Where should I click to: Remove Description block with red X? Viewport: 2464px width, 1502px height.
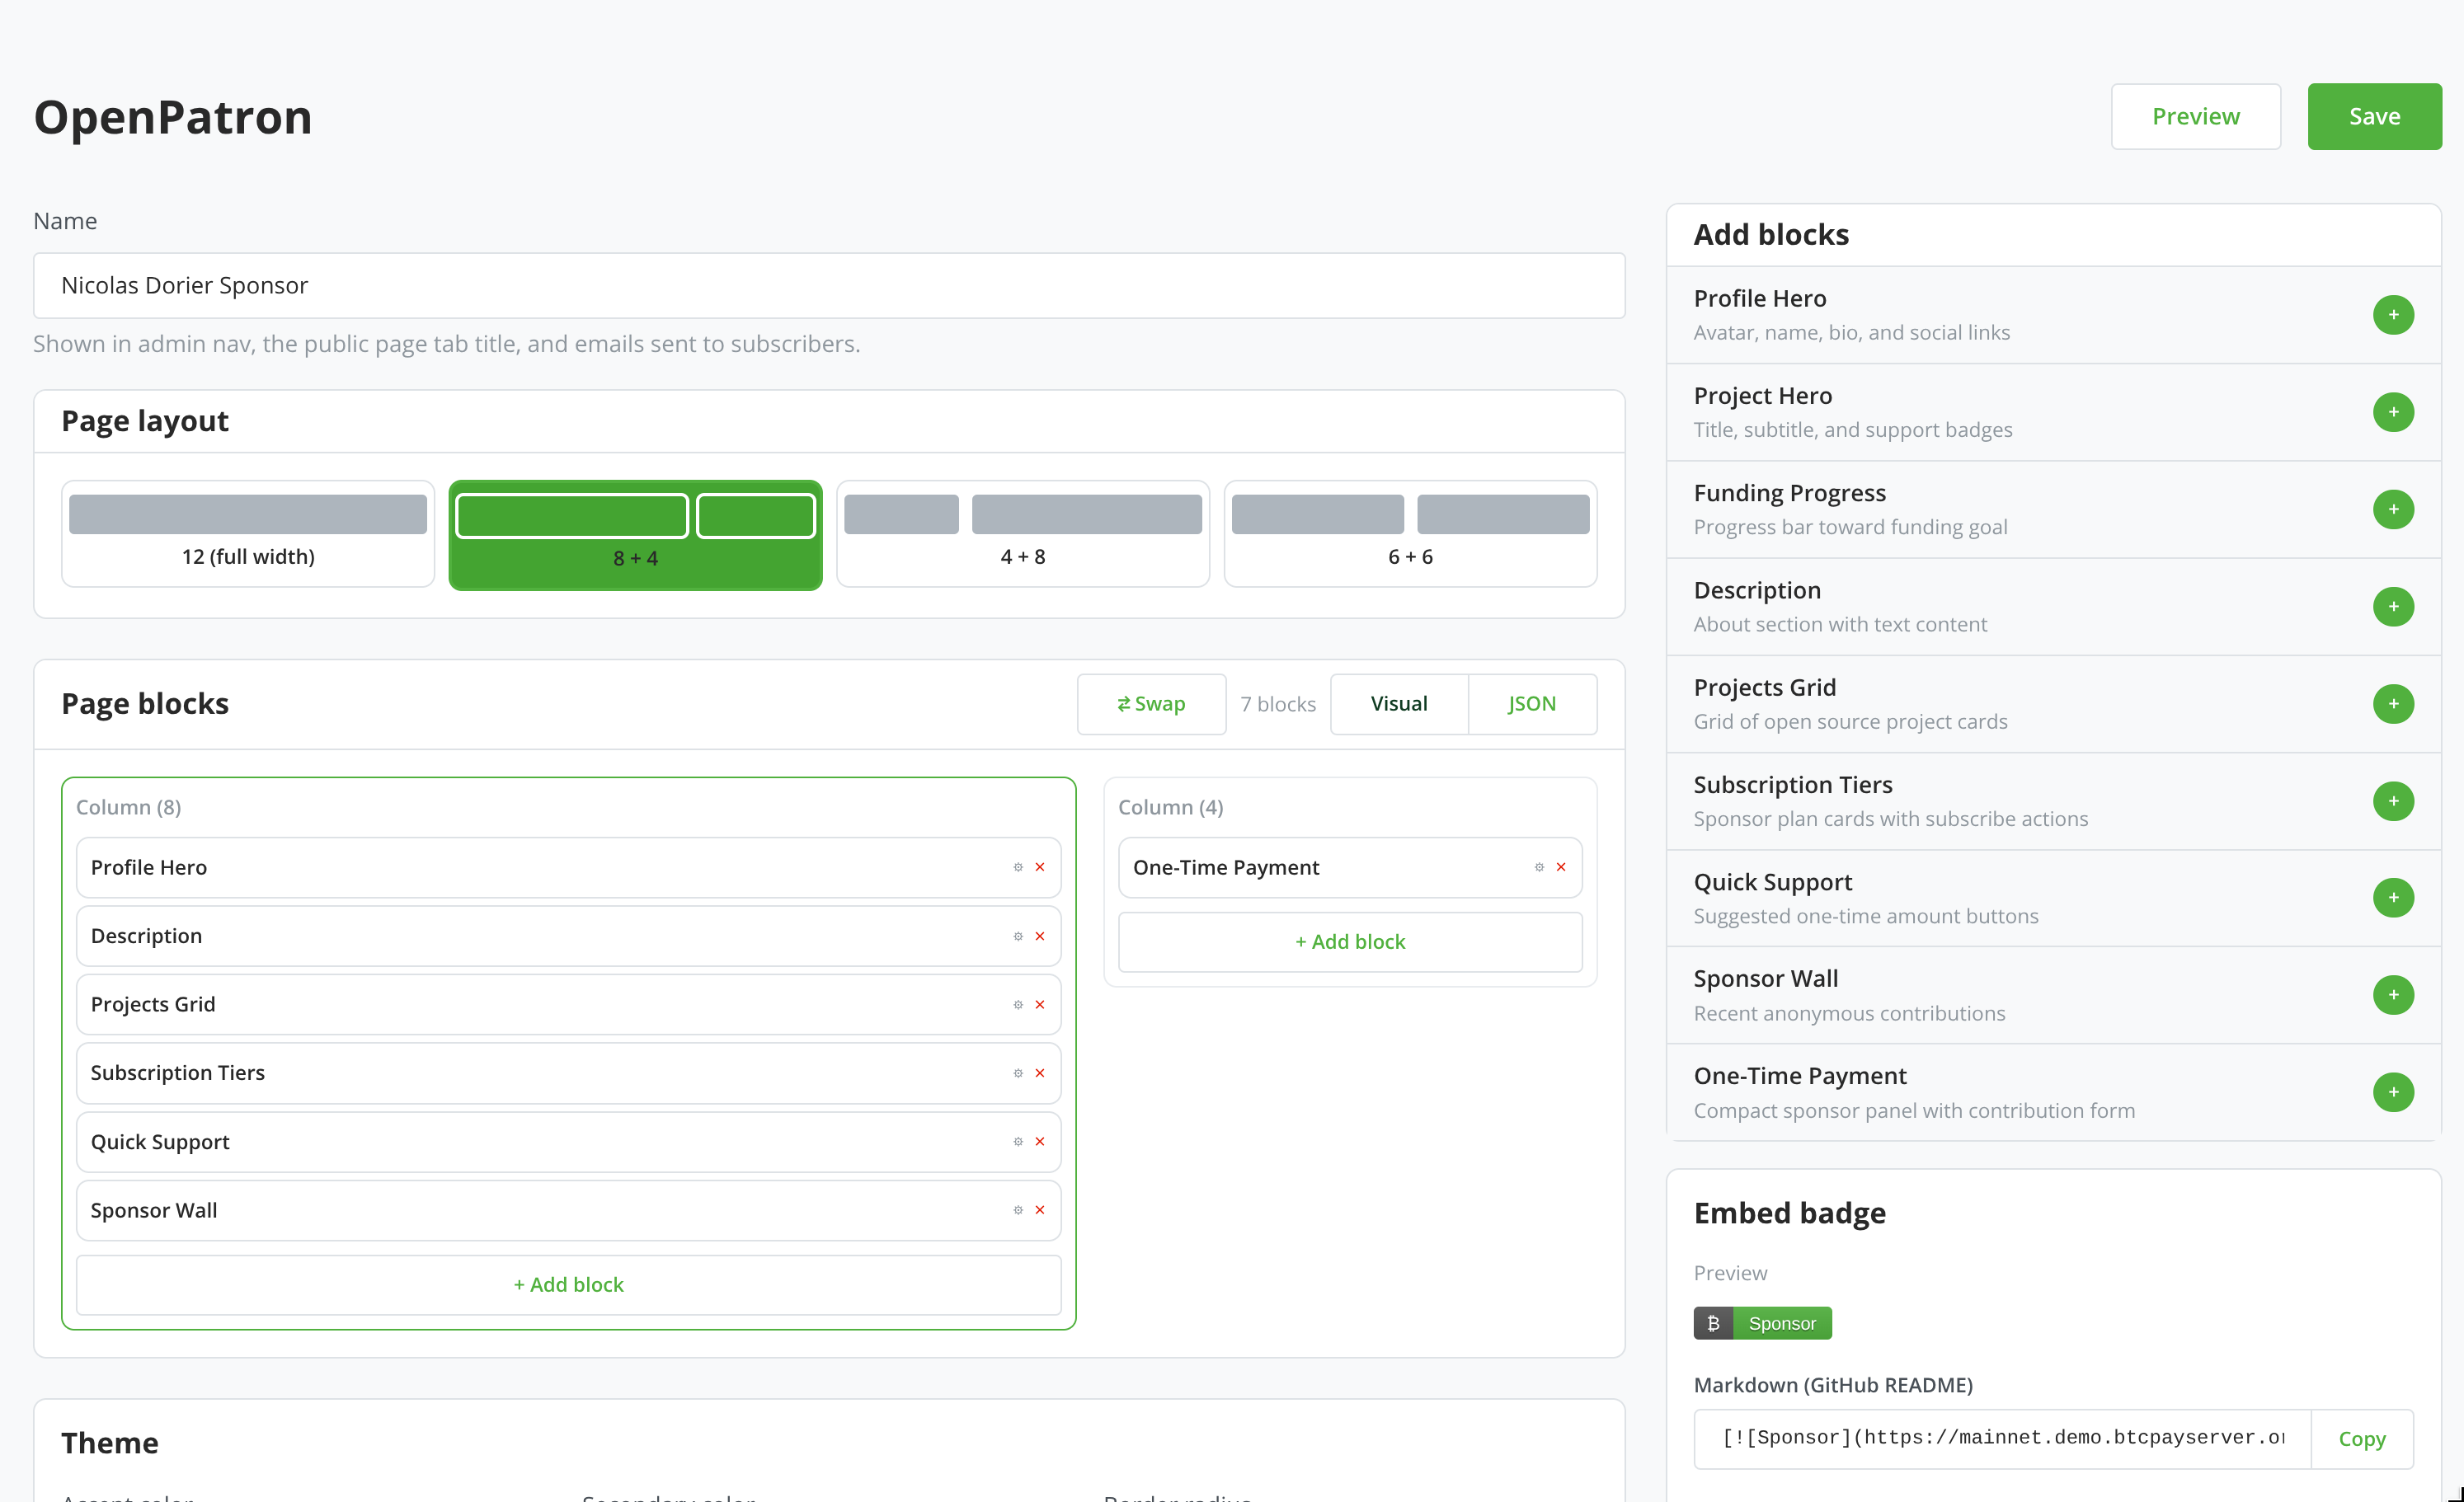[x=1040, y=936]
